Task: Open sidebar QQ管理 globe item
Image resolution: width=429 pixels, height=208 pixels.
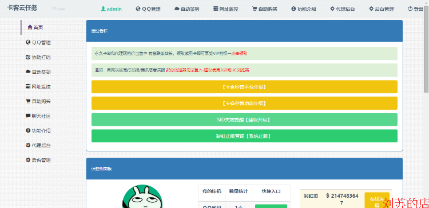Action: click(38, 42)
